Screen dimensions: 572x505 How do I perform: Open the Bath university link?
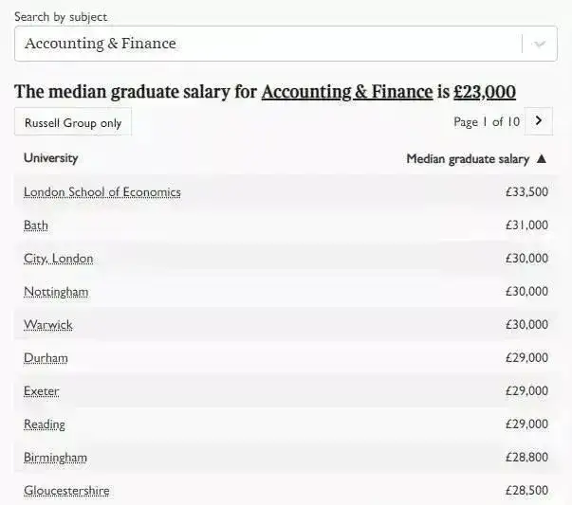(x=36, y=225)
